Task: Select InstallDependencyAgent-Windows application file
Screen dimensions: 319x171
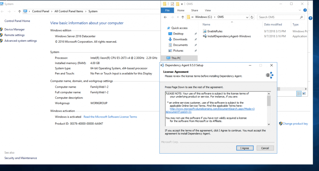Action: [x=229, y=36]
